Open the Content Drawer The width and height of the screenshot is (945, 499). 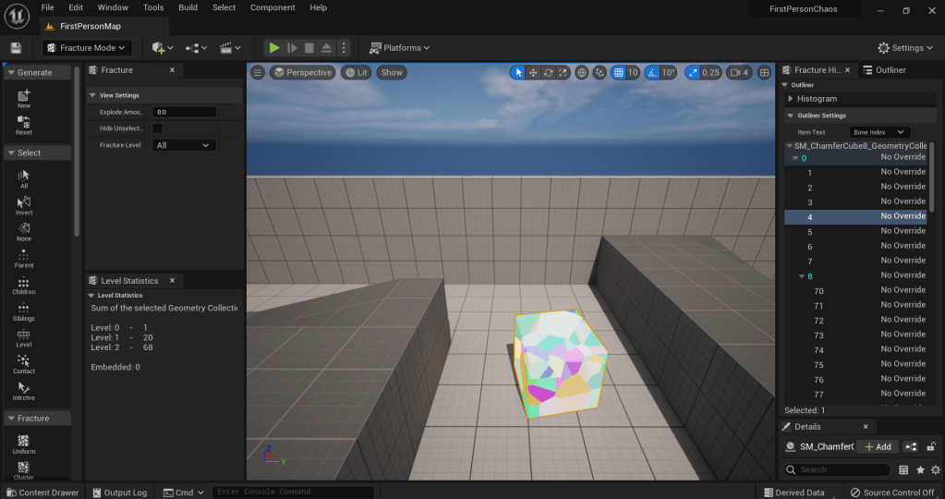42,493
